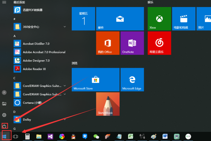Image resolution: width=211 pixels, height=141 pixels.
Task: Open Settings gear in Start sidebar
Action: pyautogui.click(x=5, y=115)
